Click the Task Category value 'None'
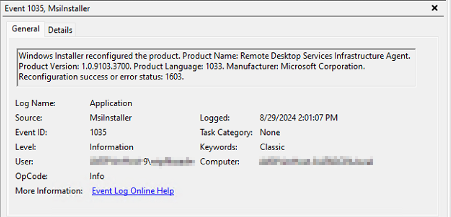The width and height of the screenshot is (451, 217). [270, 132]
